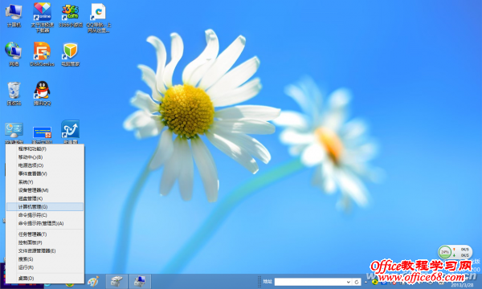
Task: Open 设备管理器(M) from menu
Action: 45,190
